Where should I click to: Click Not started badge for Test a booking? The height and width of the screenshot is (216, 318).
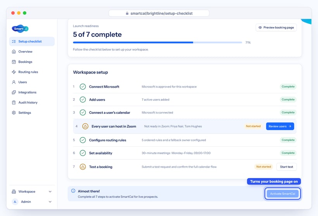[x=263, y=167]
